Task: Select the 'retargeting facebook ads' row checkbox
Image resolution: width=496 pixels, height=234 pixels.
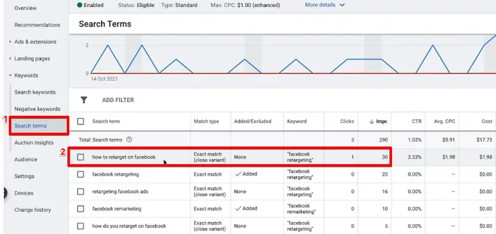Action: click(x=81, y=191)
